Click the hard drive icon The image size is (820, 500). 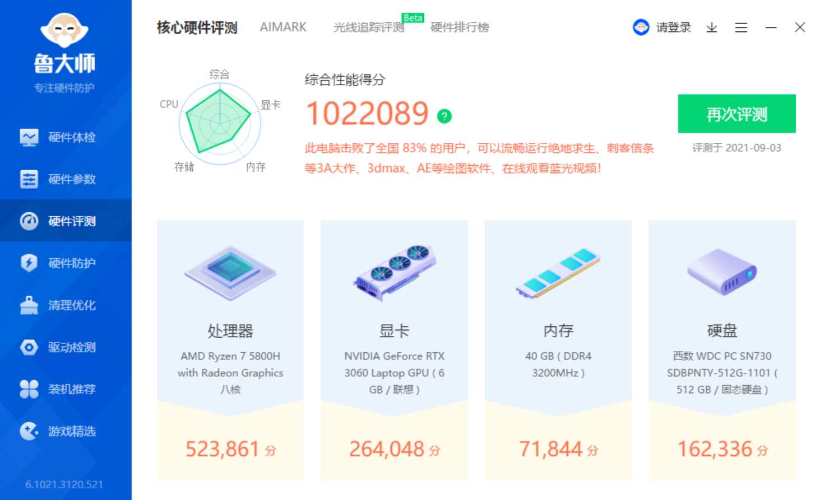click(722, 272)
